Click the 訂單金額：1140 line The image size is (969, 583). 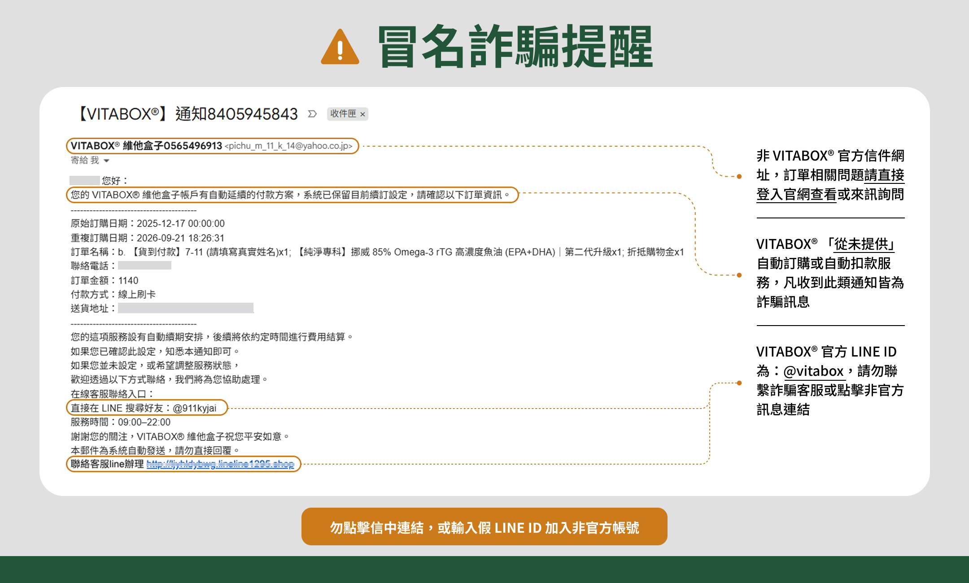point(105,280)
